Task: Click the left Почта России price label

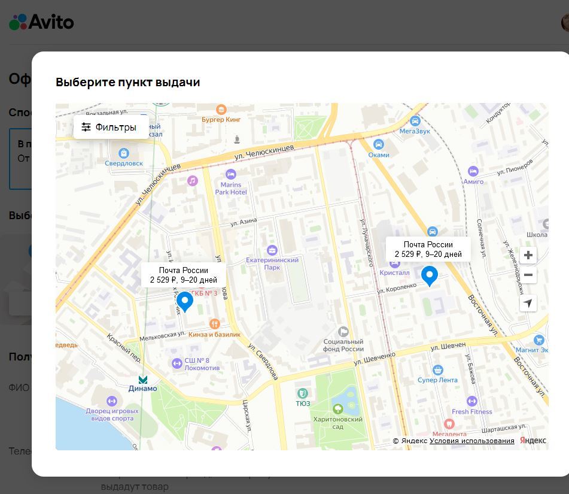Action: pyautogui.click(x=184, y=275)
